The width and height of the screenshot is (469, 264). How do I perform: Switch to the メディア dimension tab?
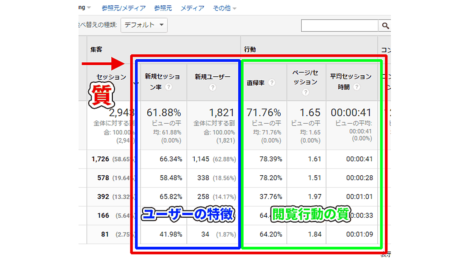point(192,8)
